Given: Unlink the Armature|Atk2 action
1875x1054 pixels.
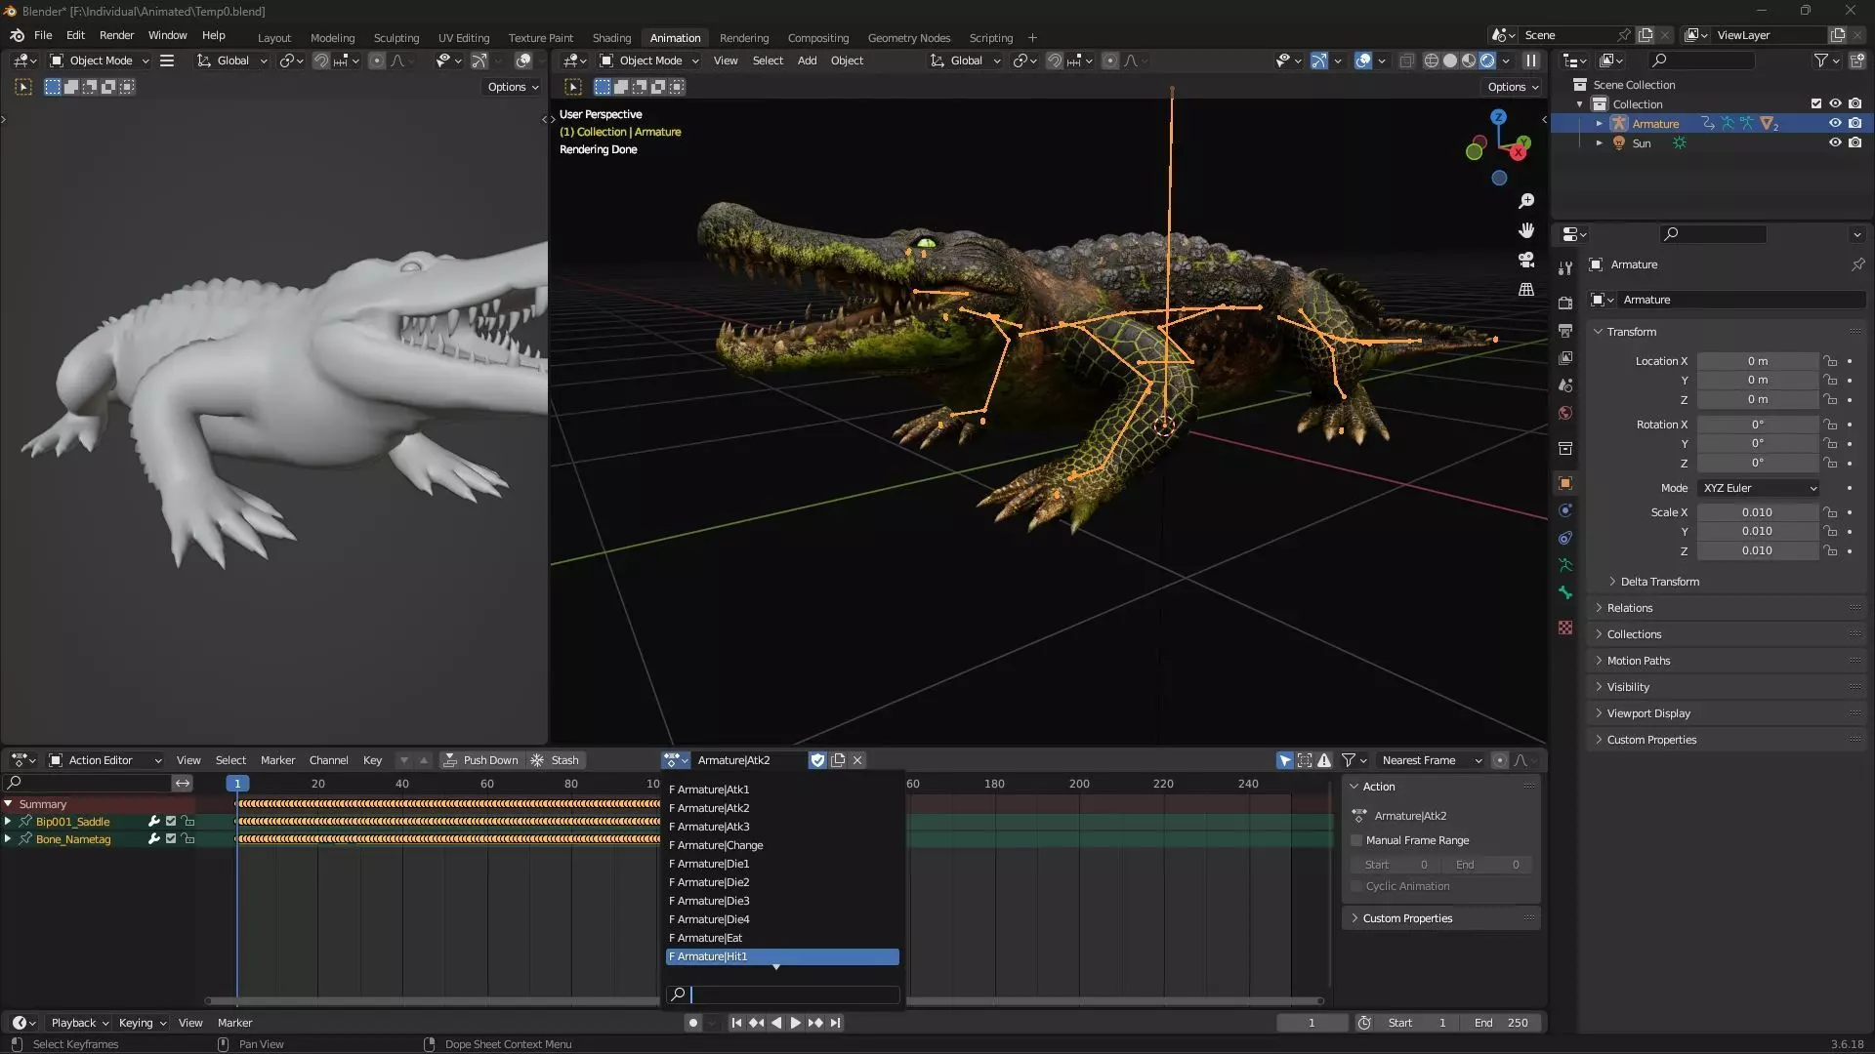Looking at the screenshot, I should pyautogui.click(x=857, y=760).
